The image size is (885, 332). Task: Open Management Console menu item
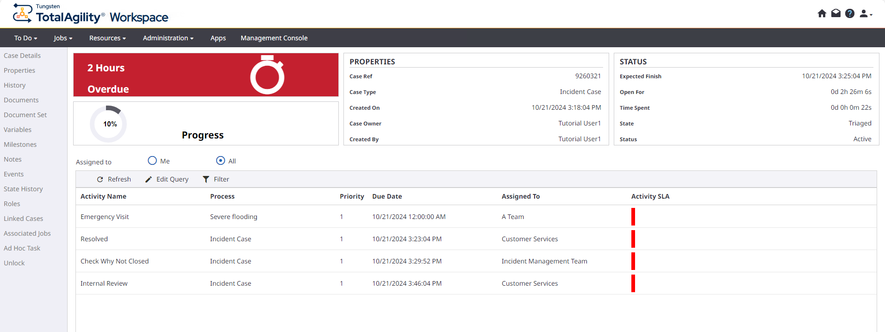(x=274, y=38)
